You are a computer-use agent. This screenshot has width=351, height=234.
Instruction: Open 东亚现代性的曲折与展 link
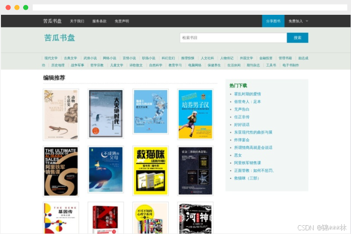(x=253, y=132)
